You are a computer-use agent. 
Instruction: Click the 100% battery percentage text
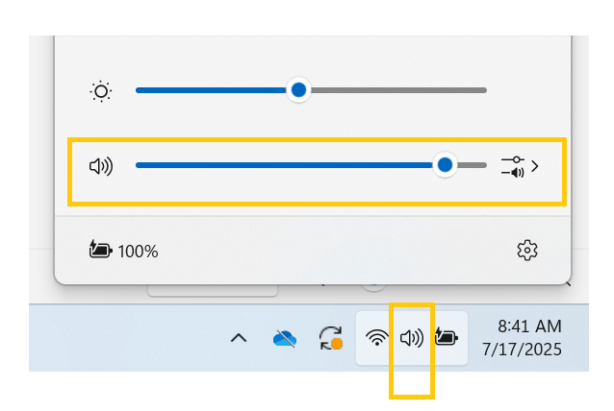(x=139, y=252)
